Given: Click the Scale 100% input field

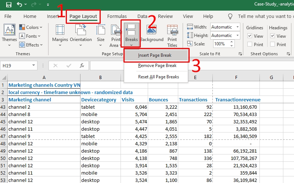Looking at the screenshot, I should (x=222, y=44).
